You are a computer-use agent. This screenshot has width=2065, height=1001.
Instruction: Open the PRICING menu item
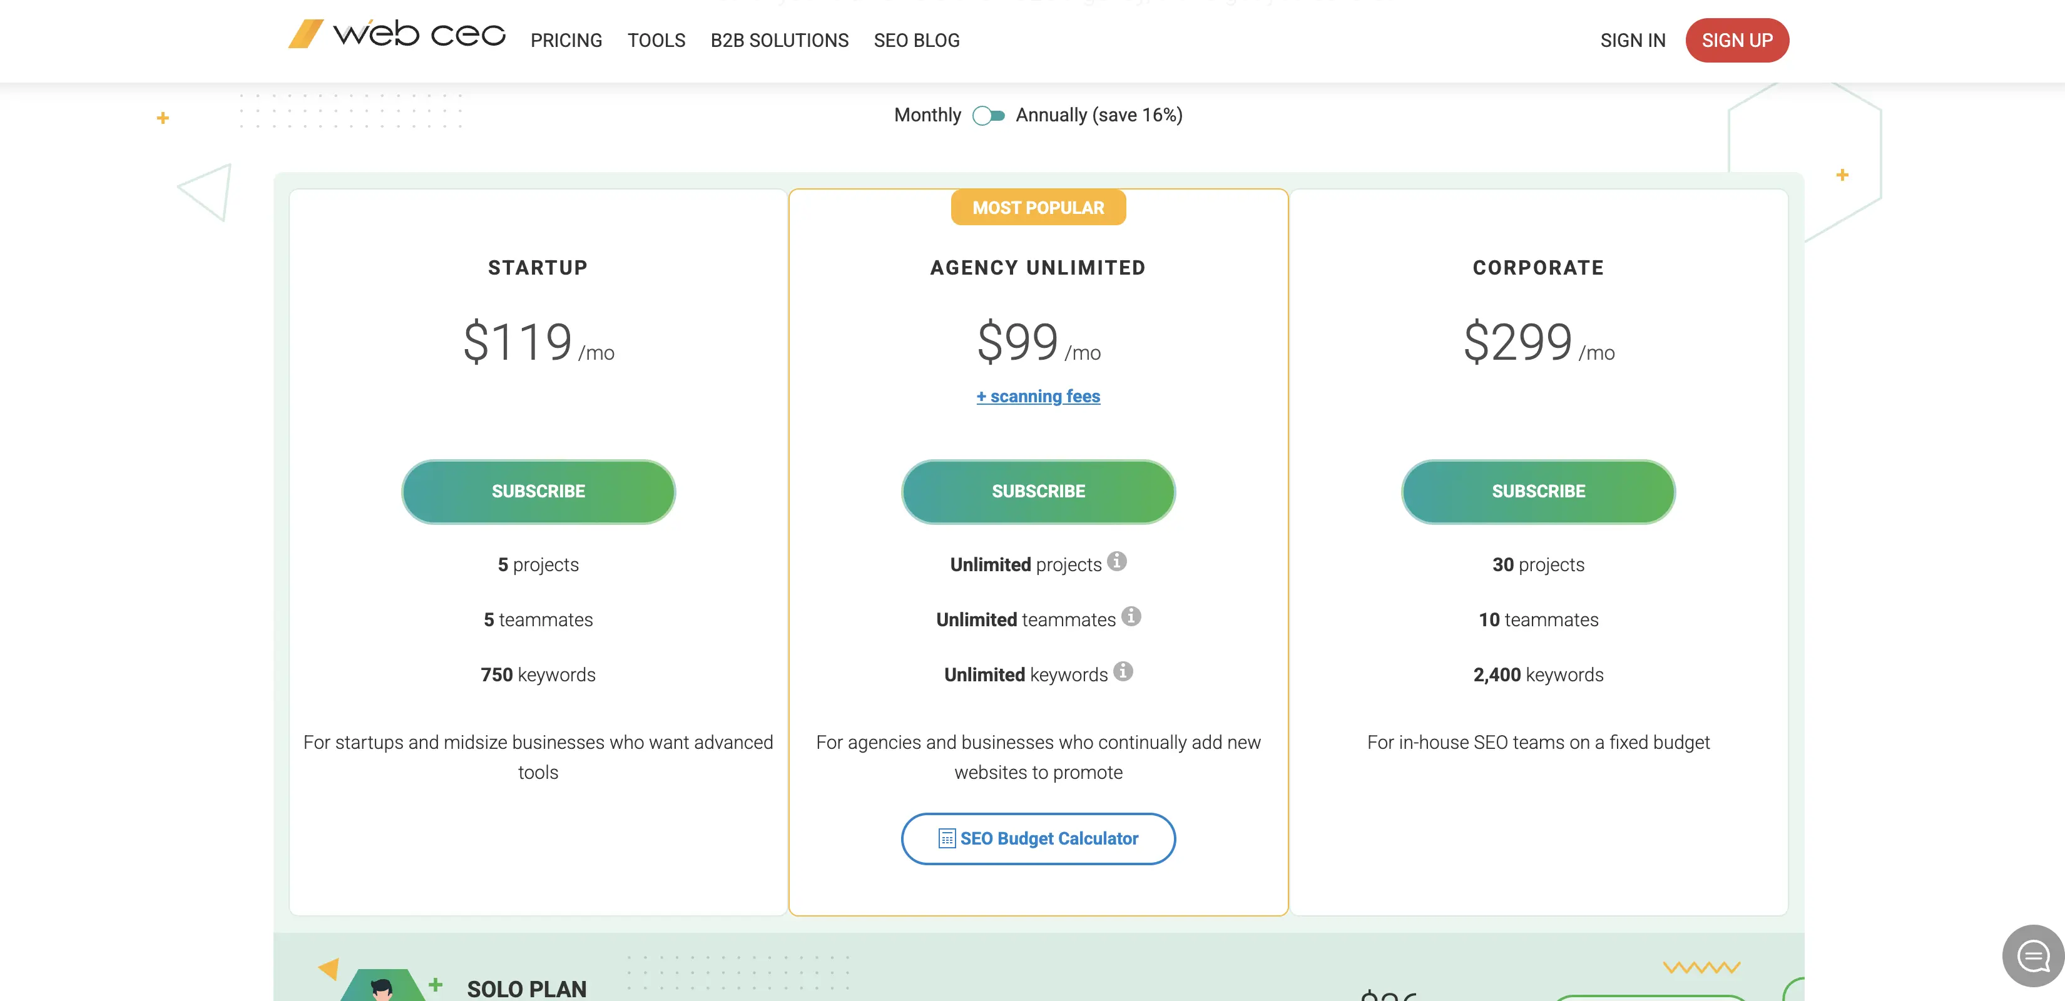(x=566, y=40)
